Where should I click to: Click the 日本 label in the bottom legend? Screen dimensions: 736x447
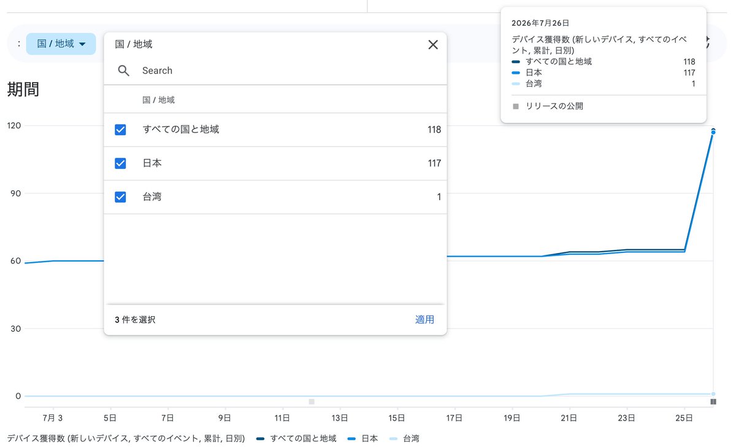pos(369,438)
